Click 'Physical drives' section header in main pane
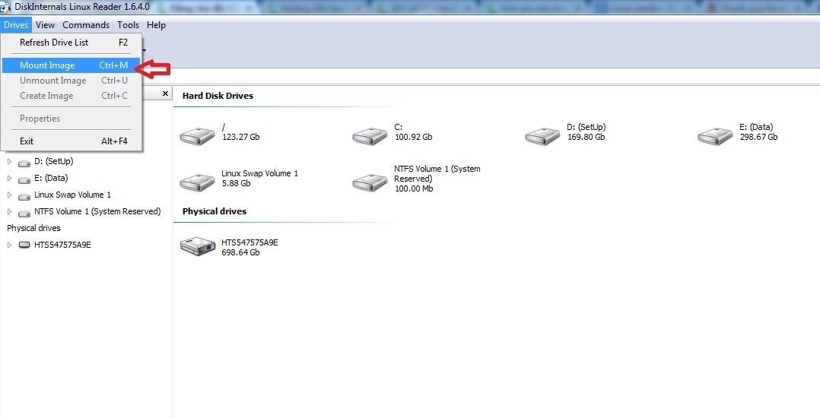 point(215,211)
